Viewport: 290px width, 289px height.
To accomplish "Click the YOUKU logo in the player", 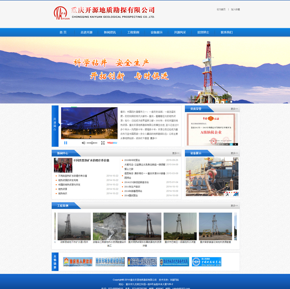I will 112,143.
